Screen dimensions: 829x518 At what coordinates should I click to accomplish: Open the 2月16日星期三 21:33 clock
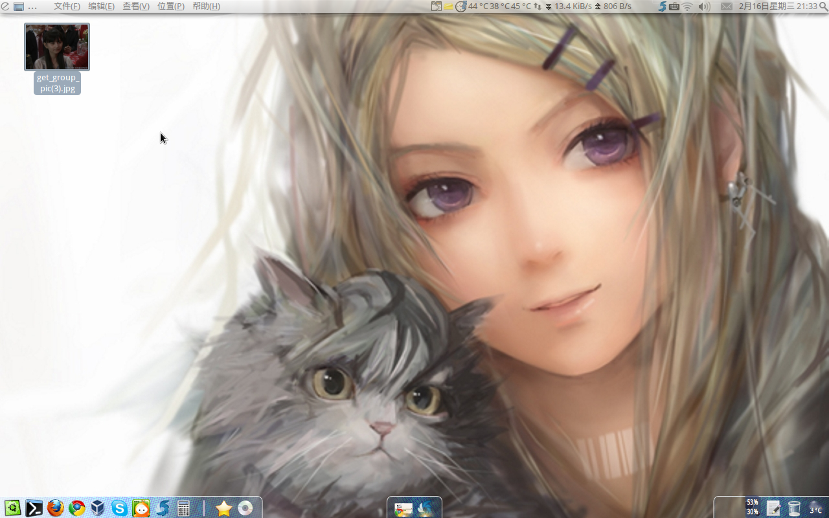tap(778, 6)
